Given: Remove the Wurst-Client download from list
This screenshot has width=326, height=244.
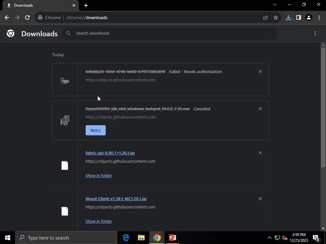Looking at the screenshot, I should pyautogui.click(x=260, y=199).
